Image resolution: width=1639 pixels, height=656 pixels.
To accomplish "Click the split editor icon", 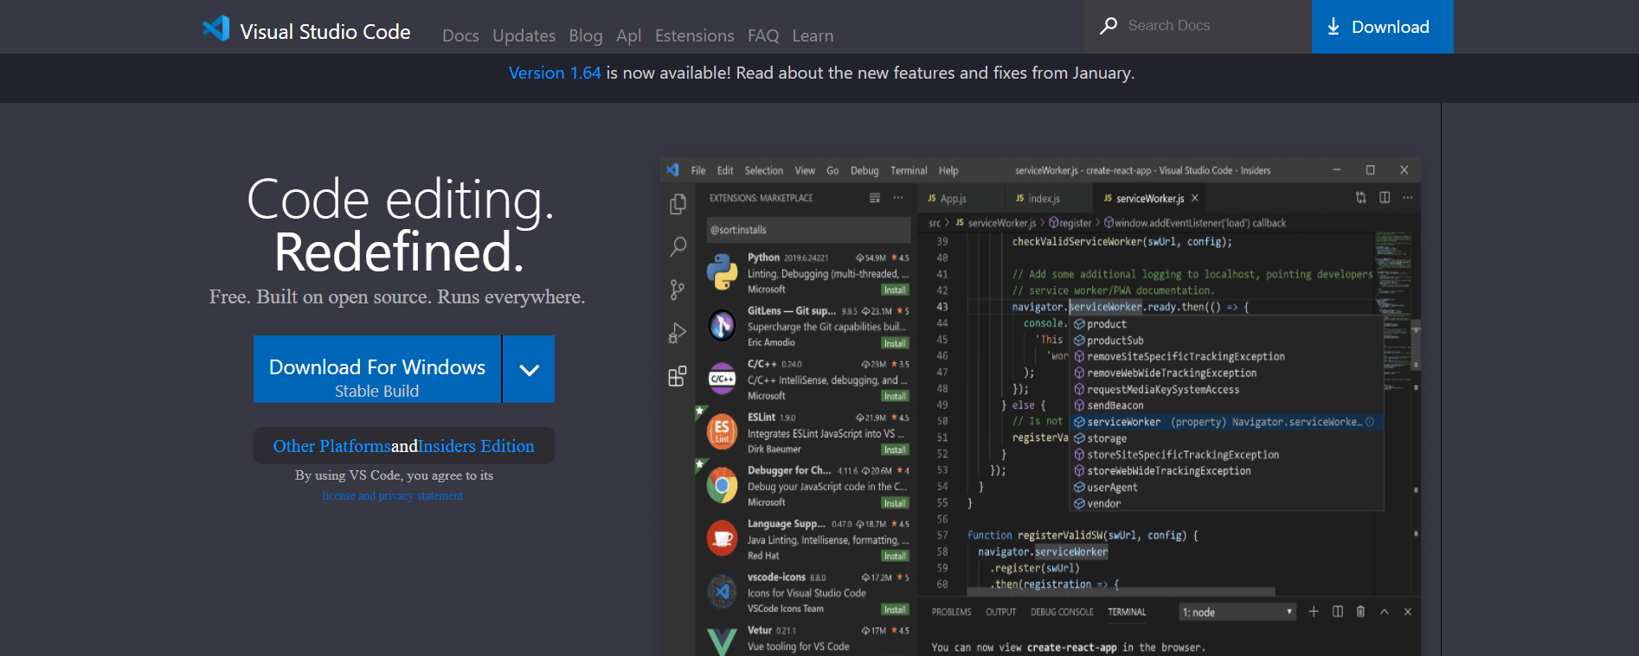I will pyautogui.click(x=1385, y=198).
